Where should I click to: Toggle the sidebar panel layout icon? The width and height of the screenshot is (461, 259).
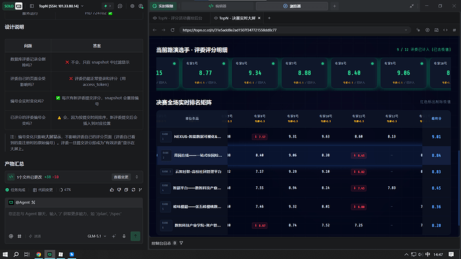[32, 6]
